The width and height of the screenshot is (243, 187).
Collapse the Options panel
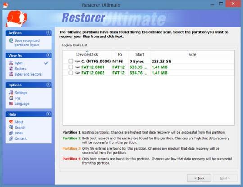click(49, 85)
